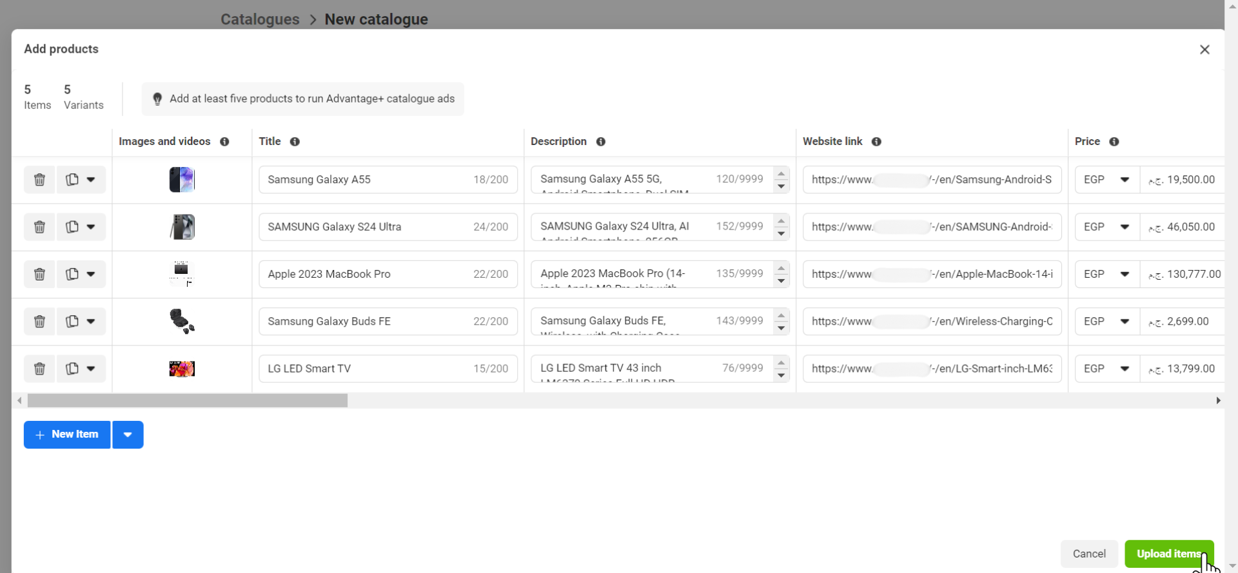The height and width of the screenshot is (573, 1238).
Task: Duplicate the Samsung Galaxy Buds FE item
Action: [x=72, y=322]
